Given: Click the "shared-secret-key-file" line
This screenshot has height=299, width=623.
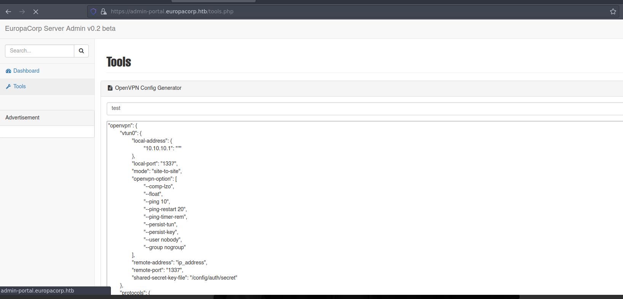Looking at the screenshot, I should coord(184,278).
